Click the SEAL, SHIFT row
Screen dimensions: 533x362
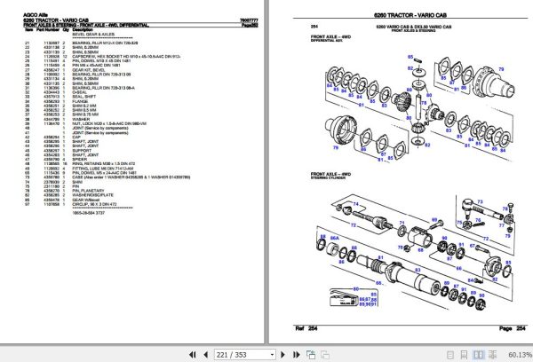pos(60,97)
